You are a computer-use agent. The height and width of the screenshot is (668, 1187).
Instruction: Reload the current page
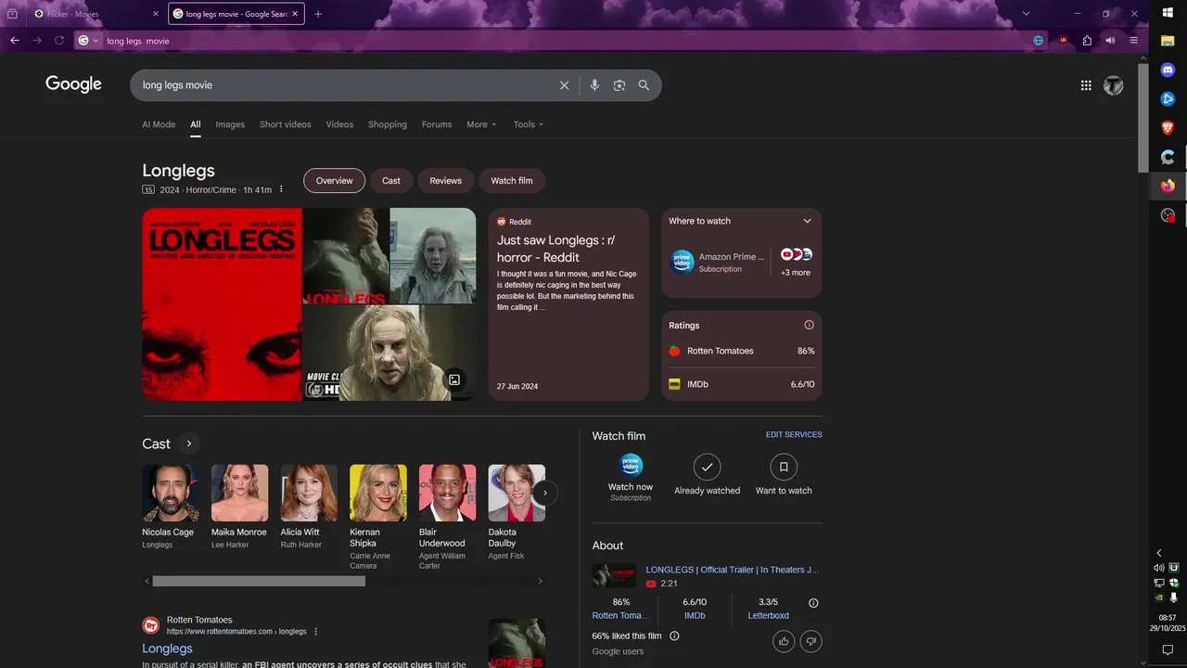pos(59,41)
